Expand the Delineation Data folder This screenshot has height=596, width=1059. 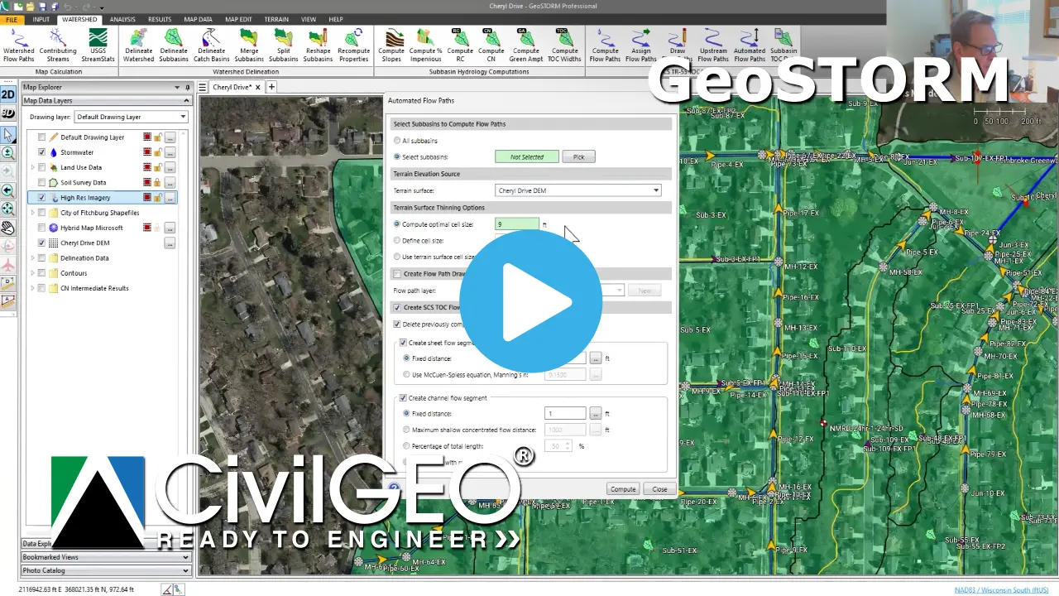pos(33,258)
